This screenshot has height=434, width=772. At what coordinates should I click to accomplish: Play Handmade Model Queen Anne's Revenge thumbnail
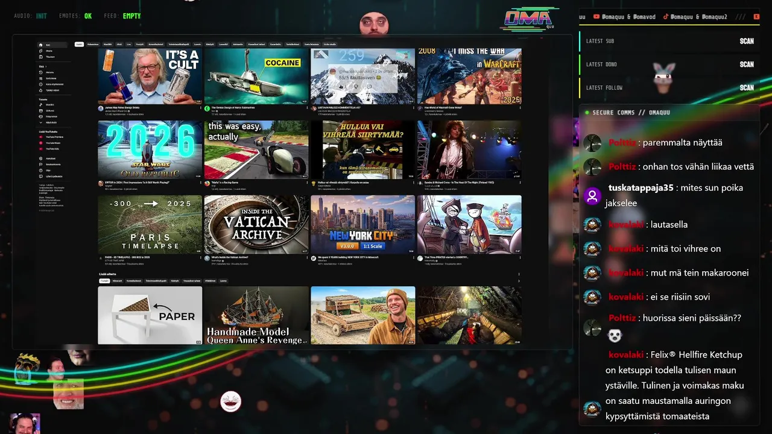[256, 315]
